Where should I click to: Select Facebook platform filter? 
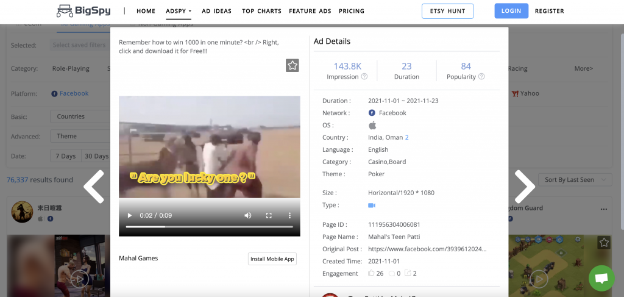tap(70, 93)
